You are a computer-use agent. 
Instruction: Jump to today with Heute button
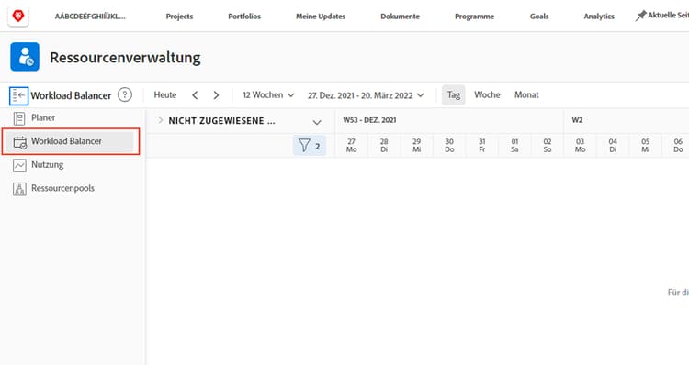pyautogui.click(x=165, y=94)
